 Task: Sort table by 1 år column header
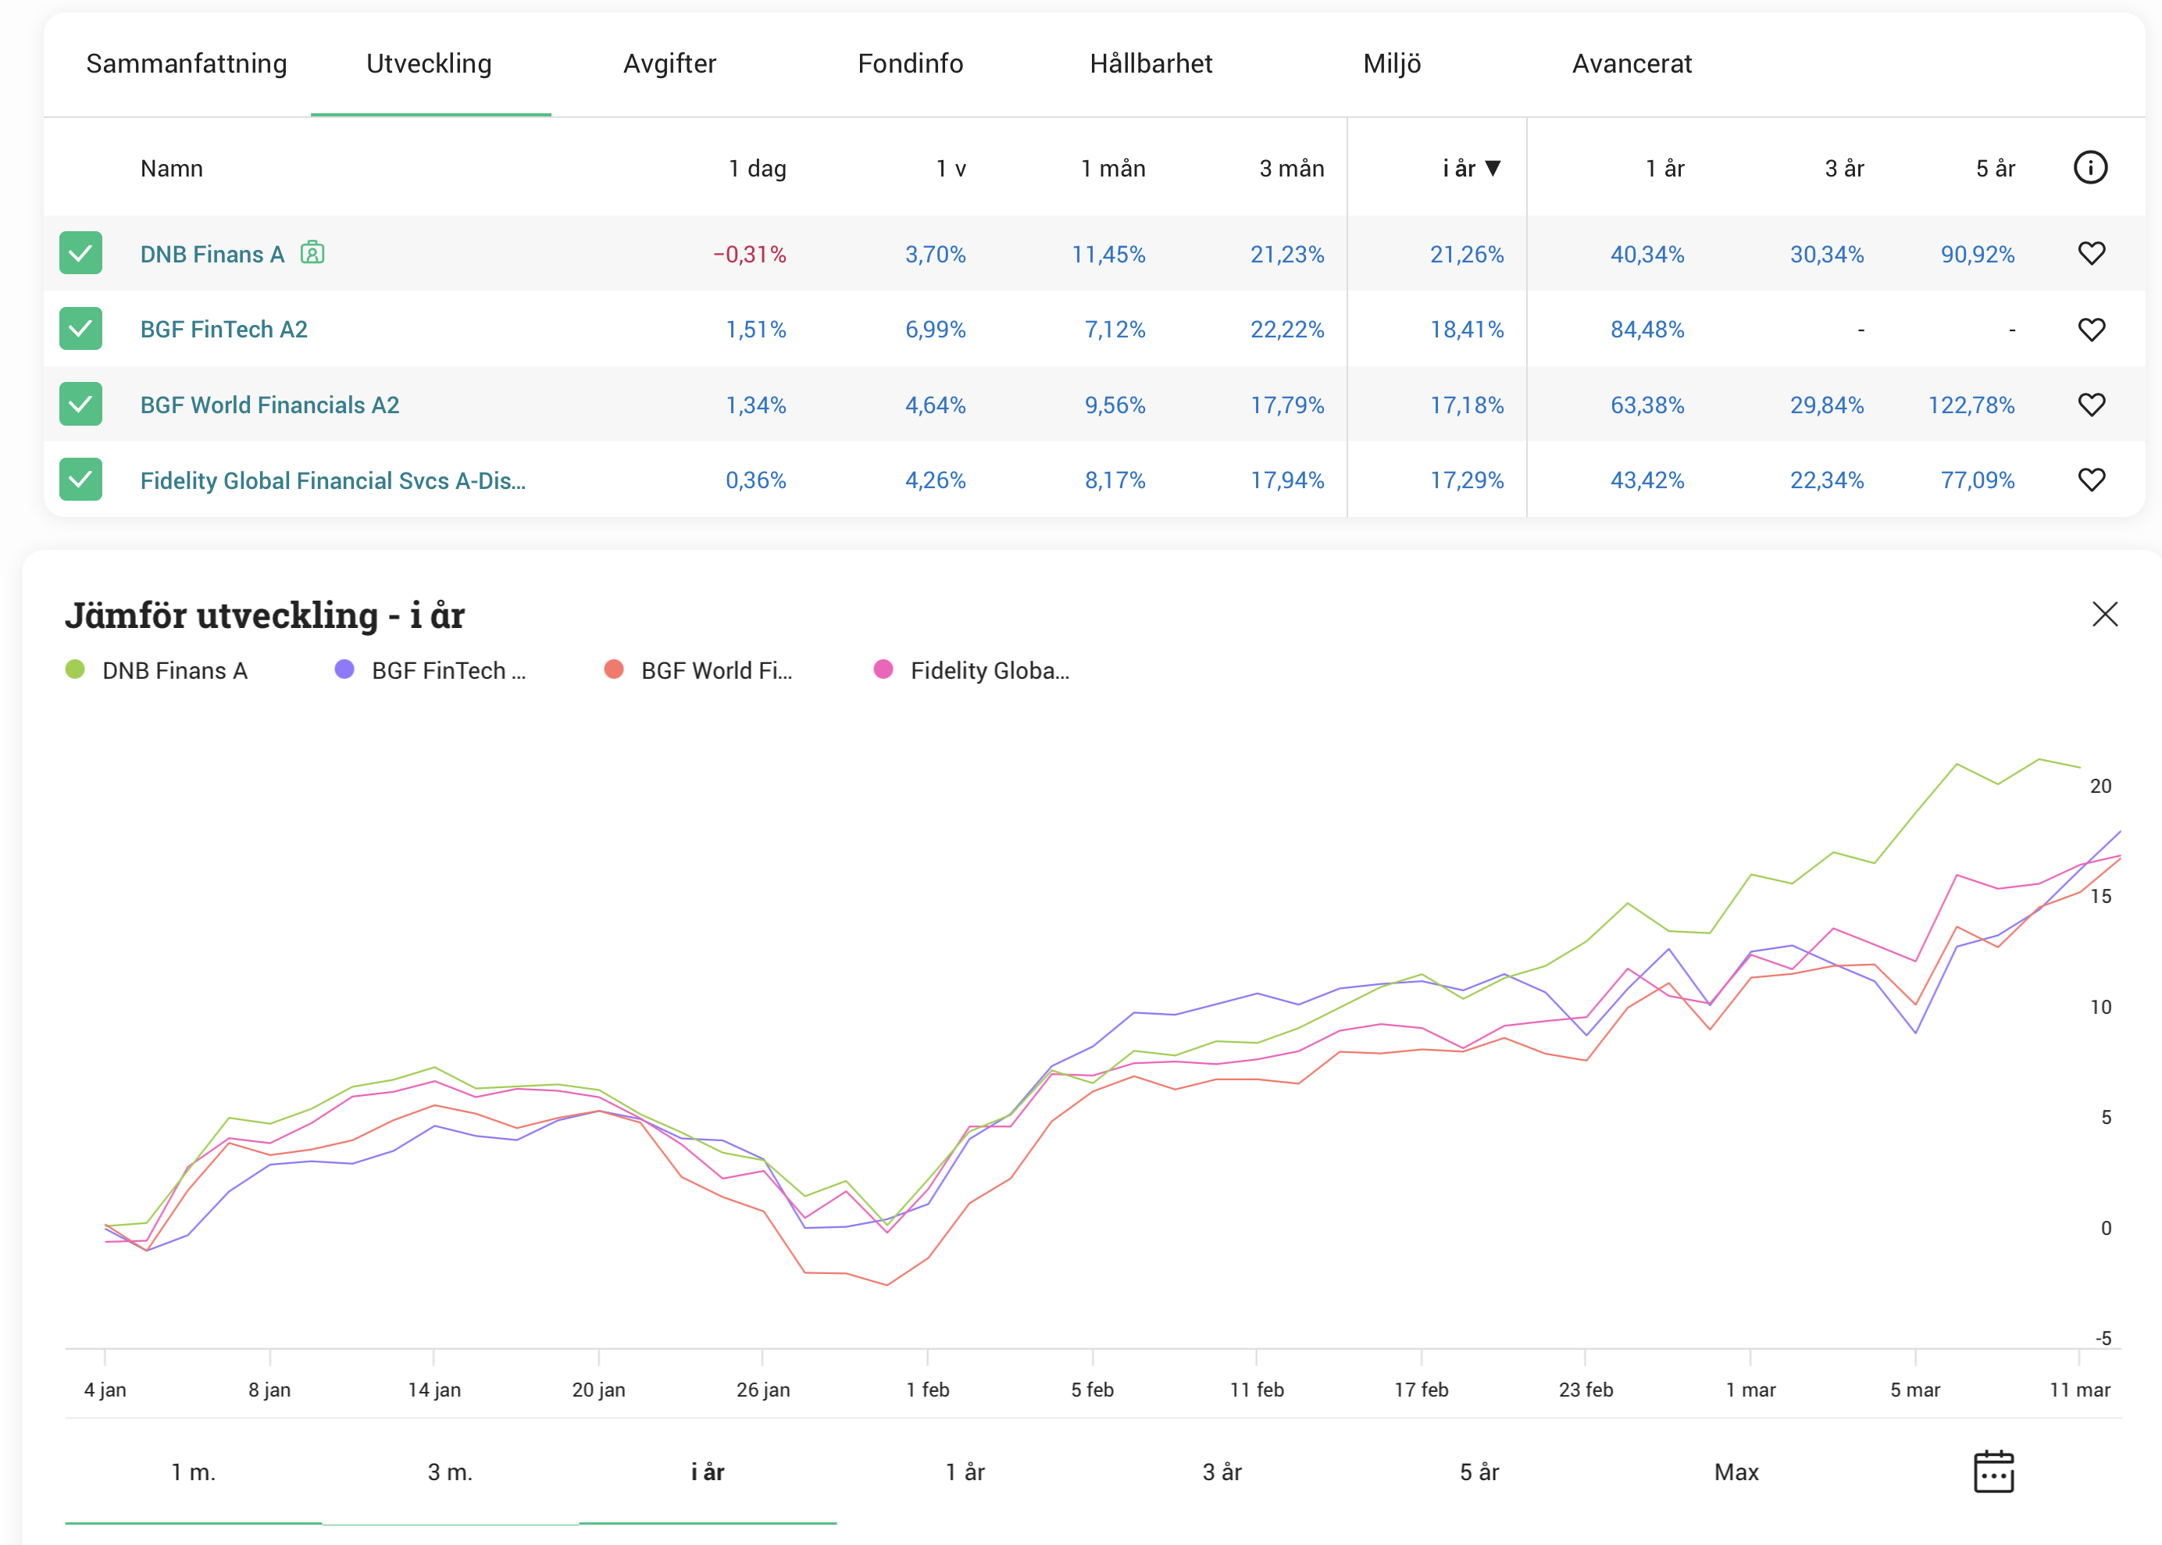click(x=1664, y=169)
